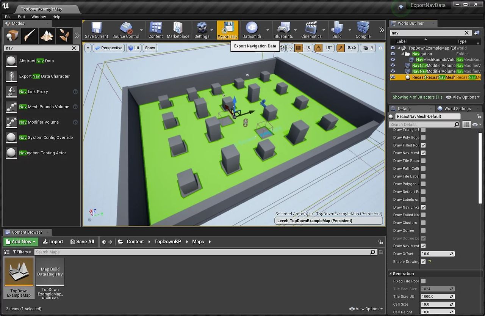Toggle grid snapping icon in viewport
Image resolution: width=485 pixels, height=316 pixels.
click(299, 48)
